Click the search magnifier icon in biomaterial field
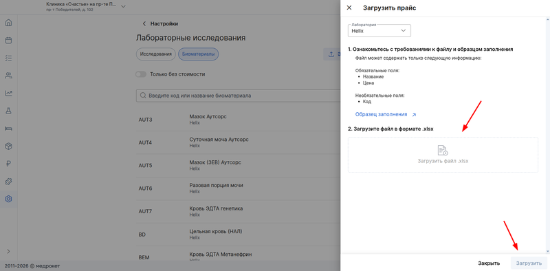Image resolution: width=550 pixels, height=271 pixels. coord(143,96)
